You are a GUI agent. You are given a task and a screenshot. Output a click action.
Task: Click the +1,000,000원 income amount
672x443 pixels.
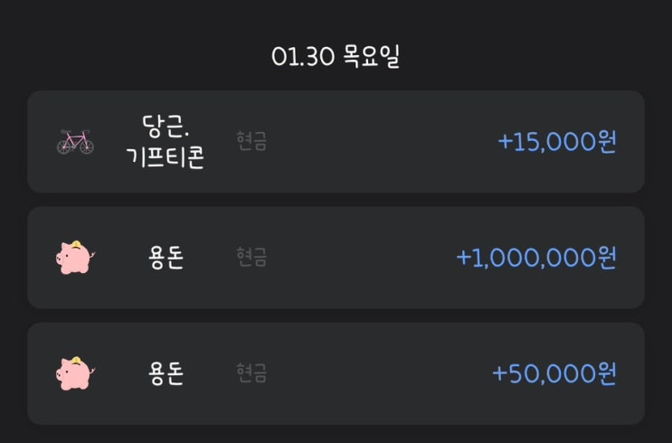pos(536,258)
